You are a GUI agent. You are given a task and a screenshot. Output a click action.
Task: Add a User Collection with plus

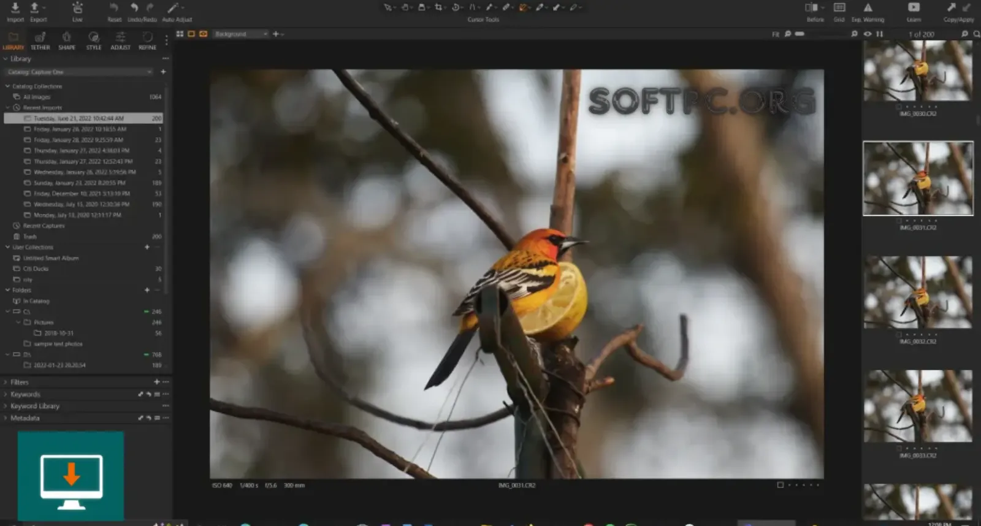(147, 247)
